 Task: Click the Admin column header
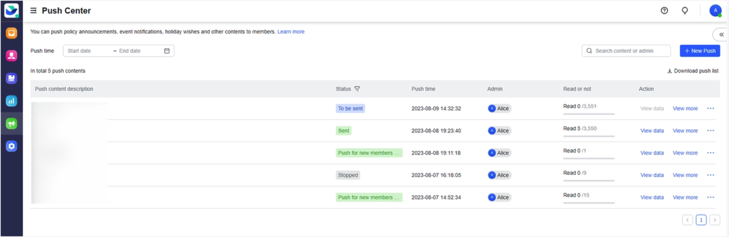click(x=495, y=89)
